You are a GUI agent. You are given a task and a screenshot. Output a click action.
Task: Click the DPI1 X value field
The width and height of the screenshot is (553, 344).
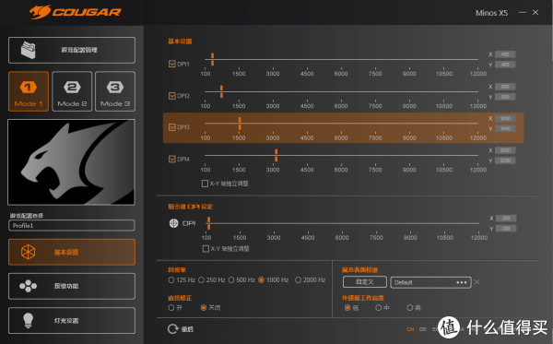[x=505, y=54]
